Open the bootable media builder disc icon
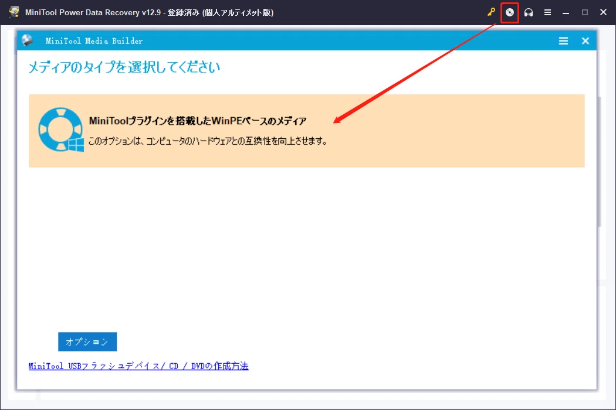Screen dimensions: 616x410 tap(510, 12)
